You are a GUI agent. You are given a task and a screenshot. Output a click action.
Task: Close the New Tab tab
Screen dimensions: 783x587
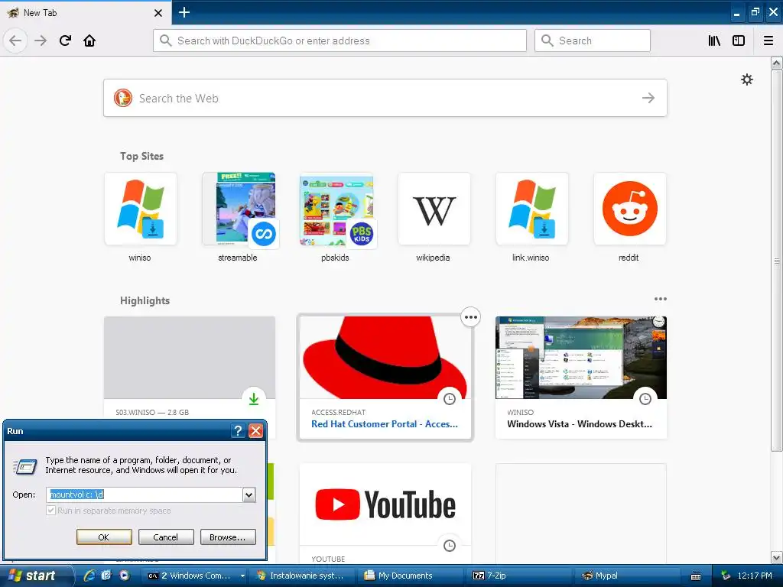tap(158, 13)
